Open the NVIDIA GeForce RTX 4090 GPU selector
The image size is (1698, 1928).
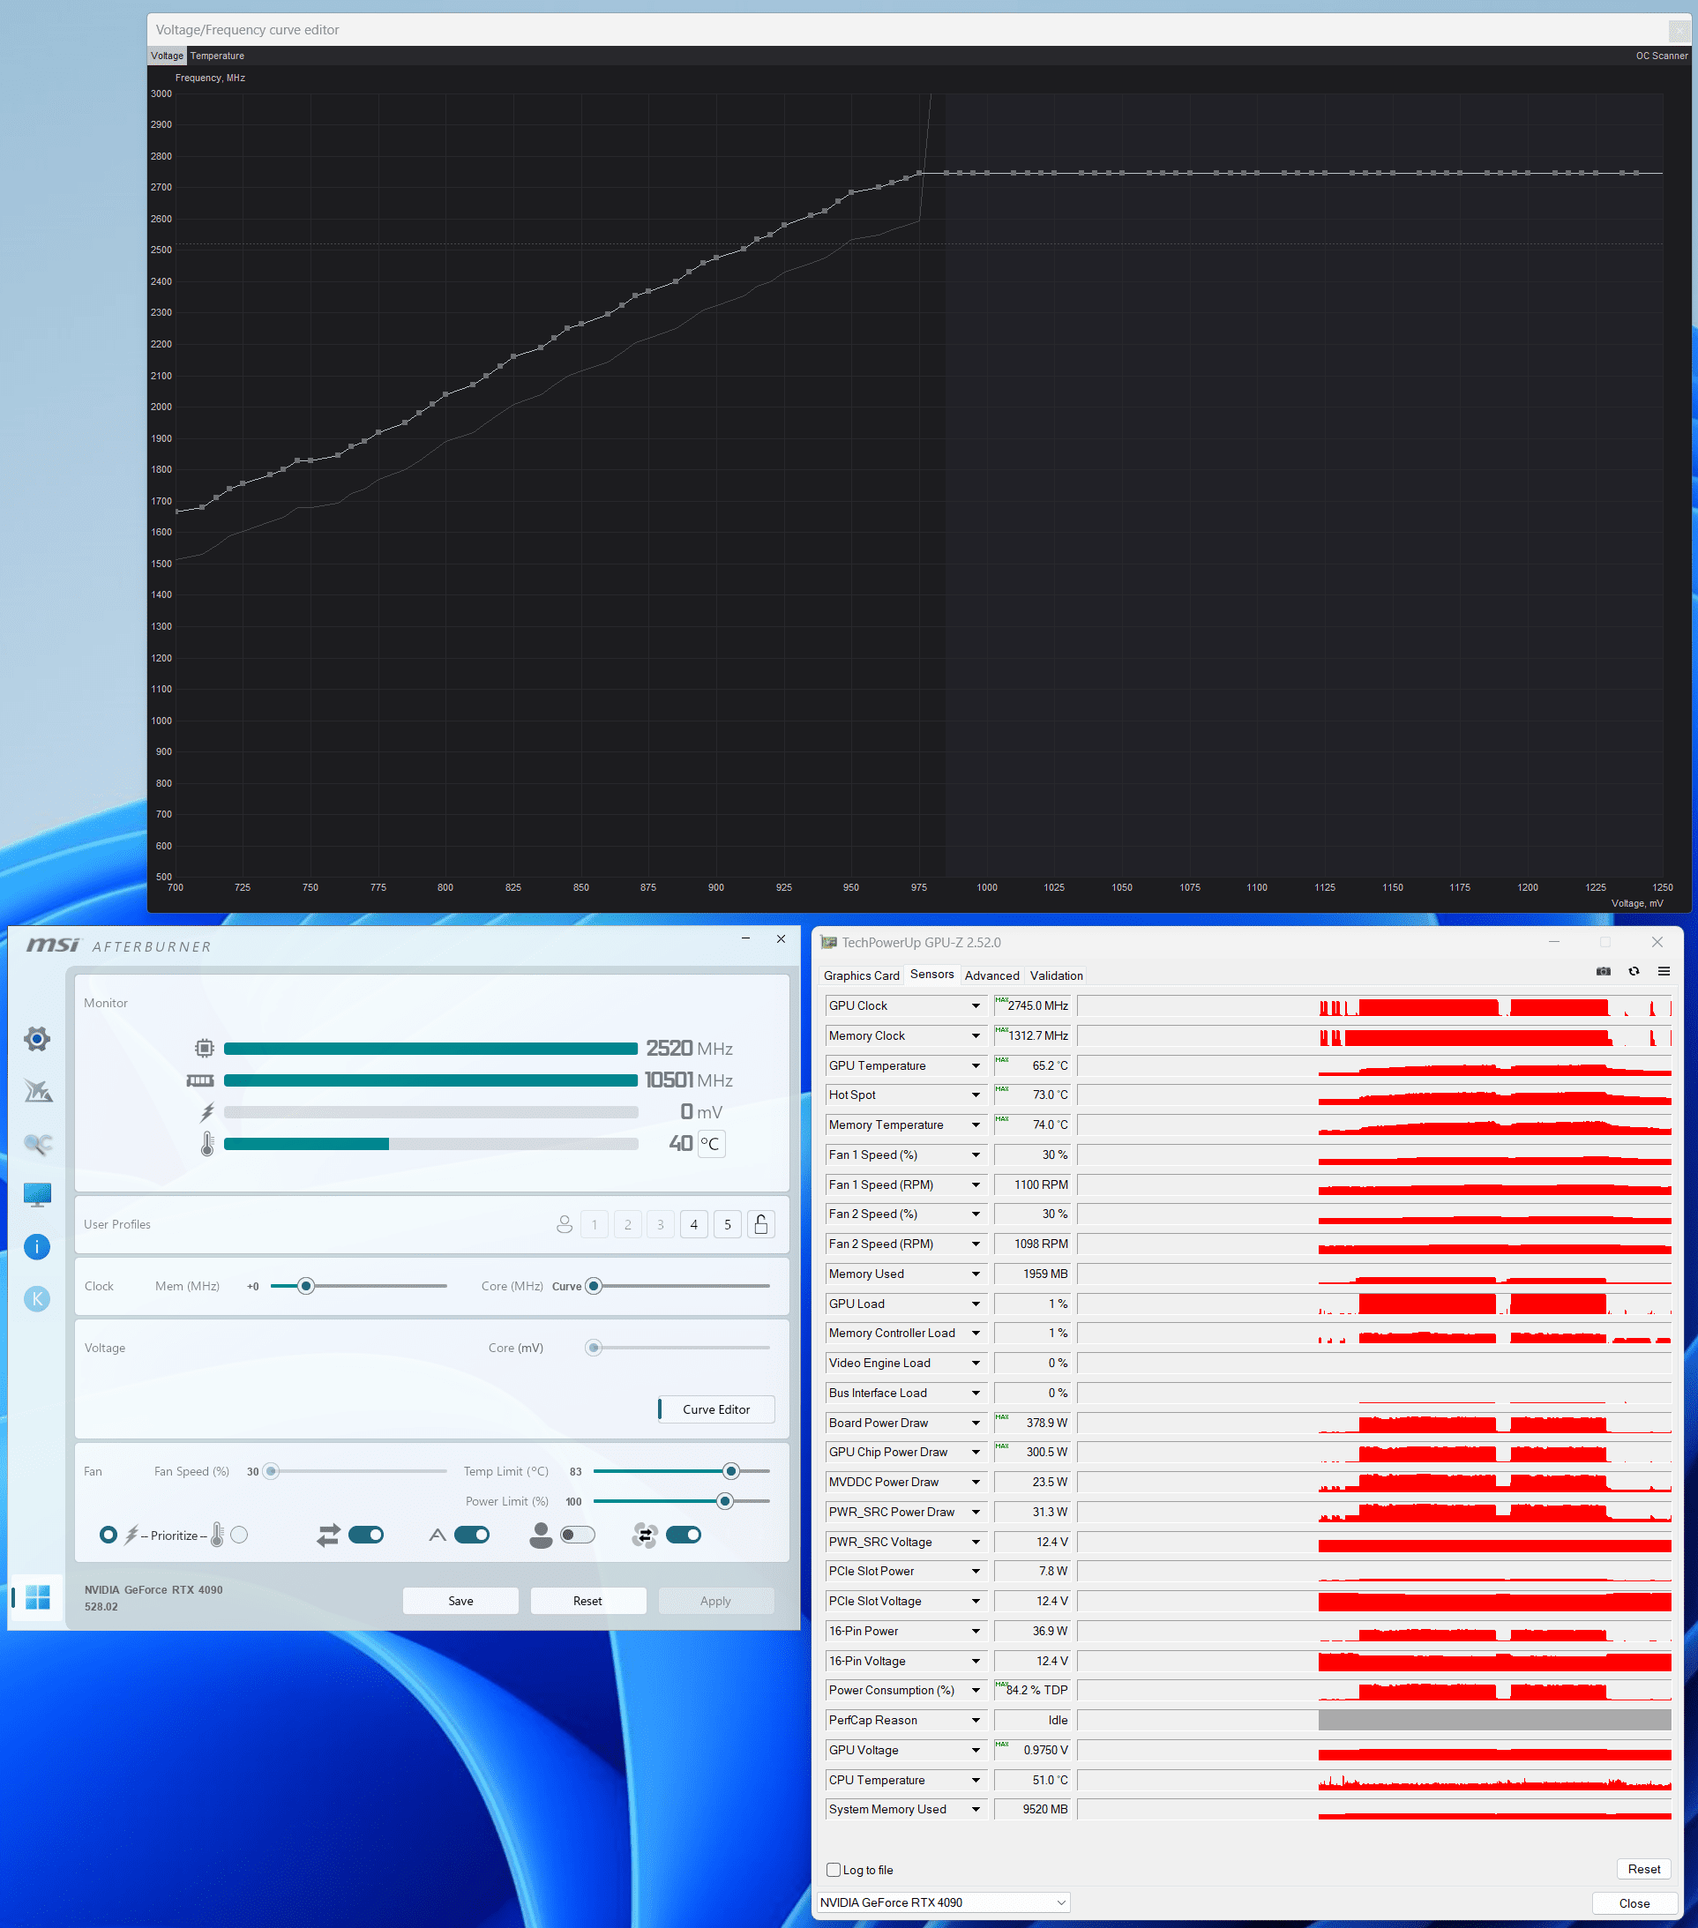click(942, 1902)
